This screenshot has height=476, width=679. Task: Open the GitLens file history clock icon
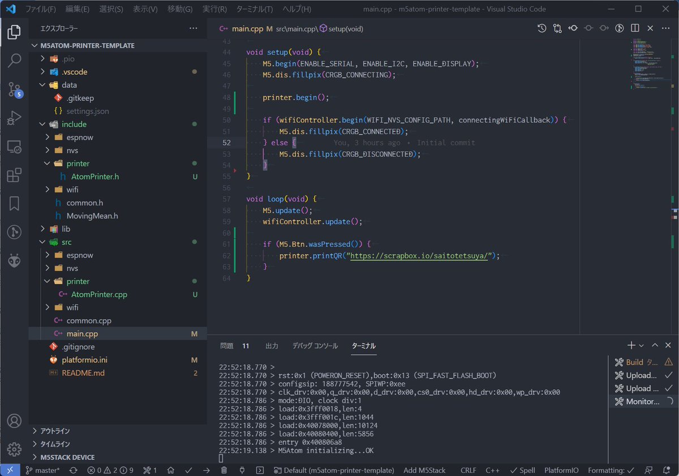point(542,28)
